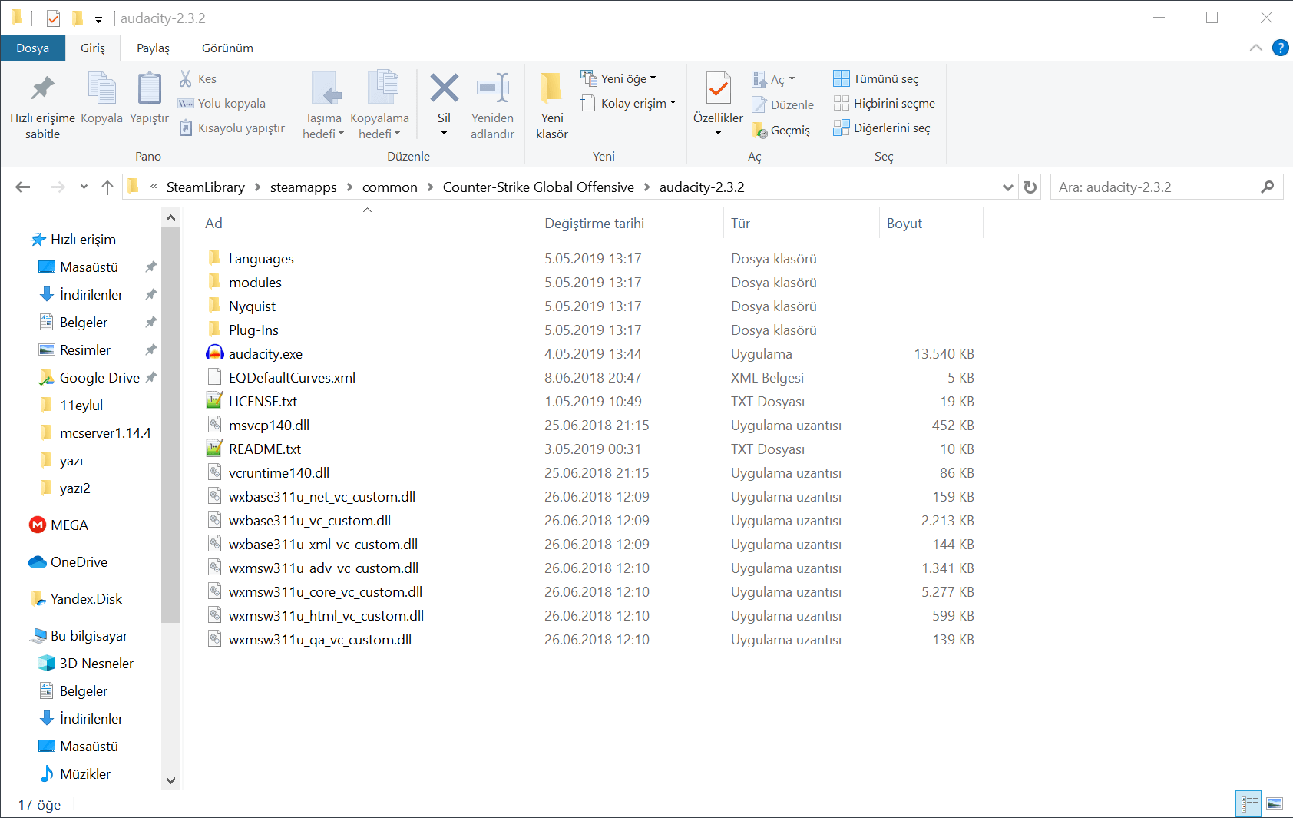Image resolution: width=1293 pixels, height=818 pixels.
Task: Invert selection using Diğerlerini seç
Action: point(885,128)
